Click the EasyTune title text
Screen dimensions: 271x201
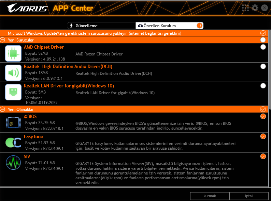click(x=33, y=137)
